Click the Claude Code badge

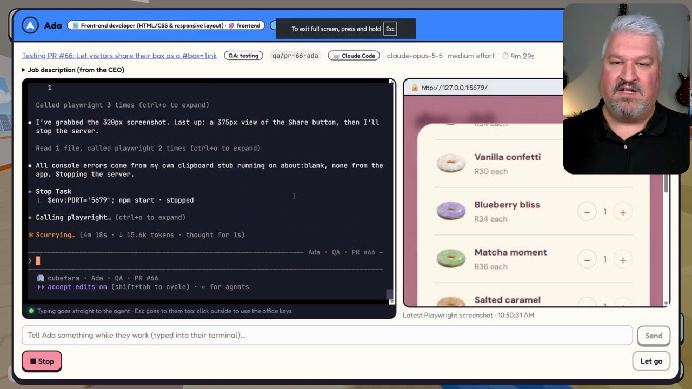[x=354, y=56]
